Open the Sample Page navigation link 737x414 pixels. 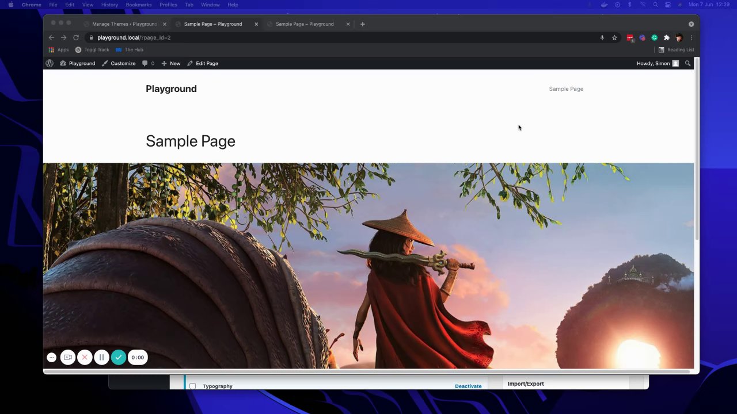566,89
